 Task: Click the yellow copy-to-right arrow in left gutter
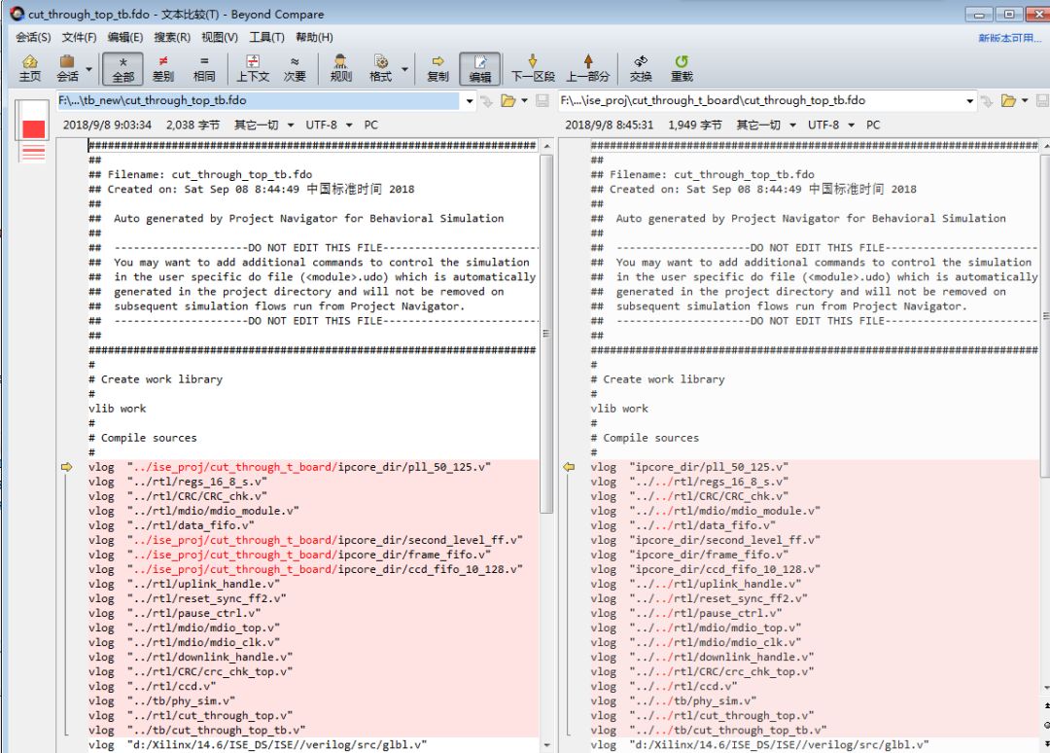[x=66, y=467]
